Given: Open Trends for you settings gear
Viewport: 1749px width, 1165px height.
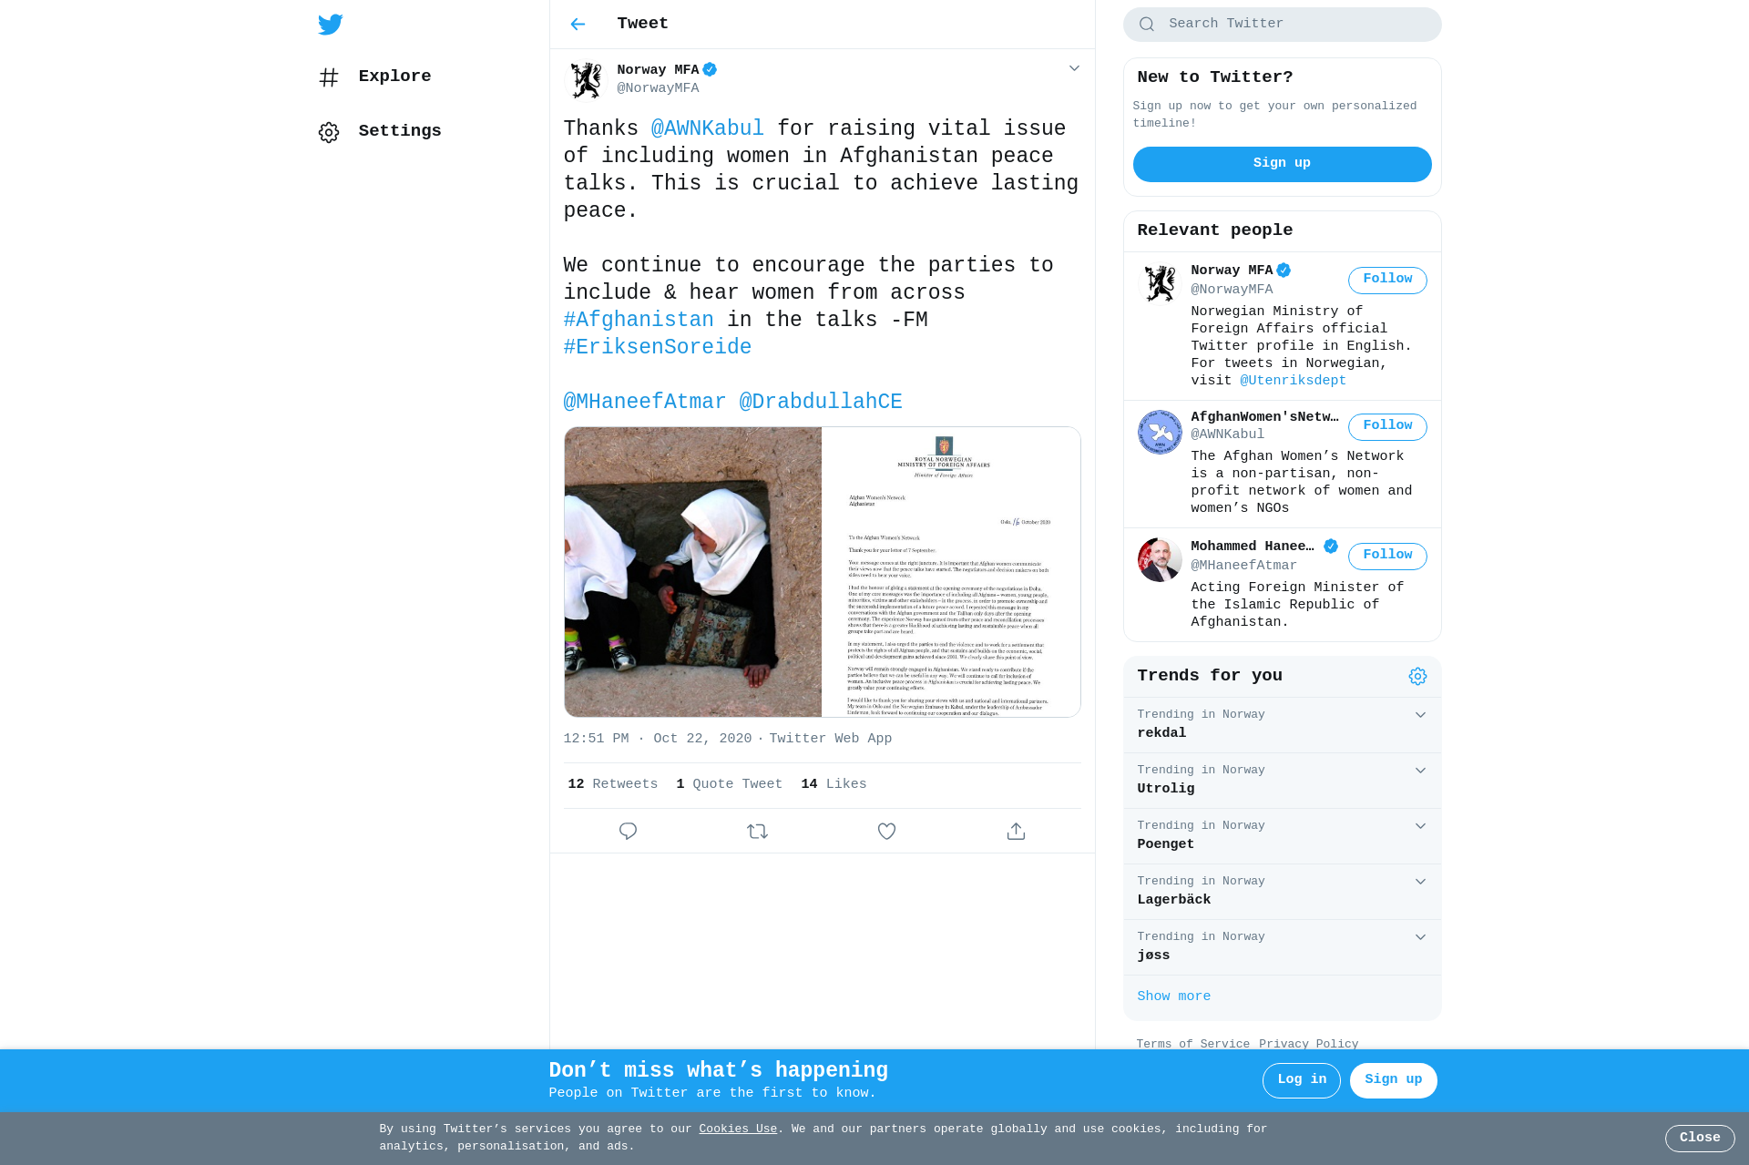Looking at the screenshot, I should 1417,676.
